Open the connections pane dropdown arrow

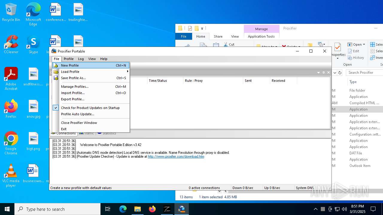click(x=319, y=73)
